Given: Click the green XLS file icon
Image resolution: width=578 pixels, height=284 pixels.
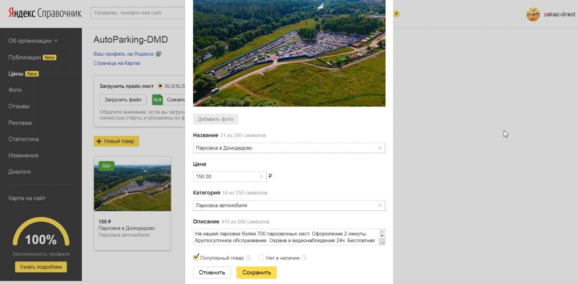Looking at the screenshot, I should point(157,100).
